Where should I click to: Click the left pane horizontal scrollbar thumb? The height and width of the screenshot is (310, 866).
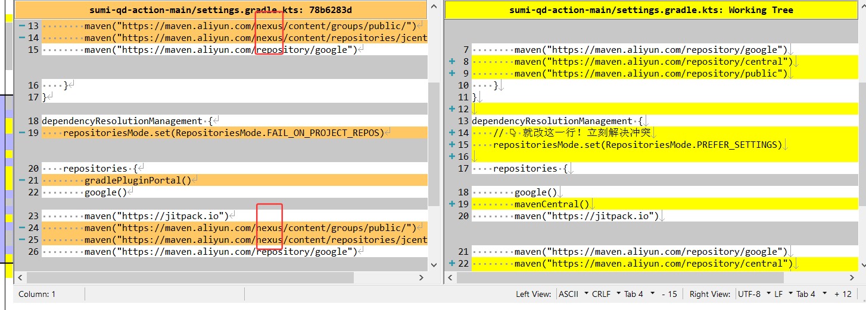tap(190, 277)
